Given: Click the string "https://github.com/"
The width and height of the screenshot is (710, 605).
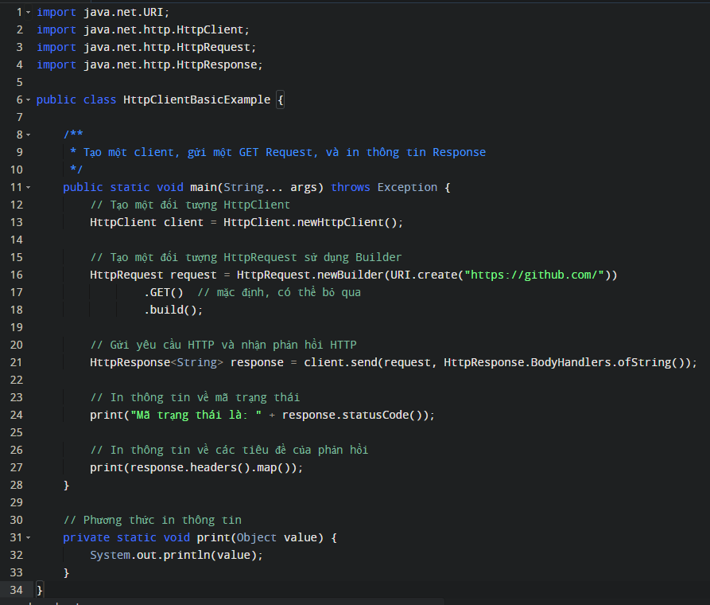Looking at the screenshot, I should (x=534, y=275).
